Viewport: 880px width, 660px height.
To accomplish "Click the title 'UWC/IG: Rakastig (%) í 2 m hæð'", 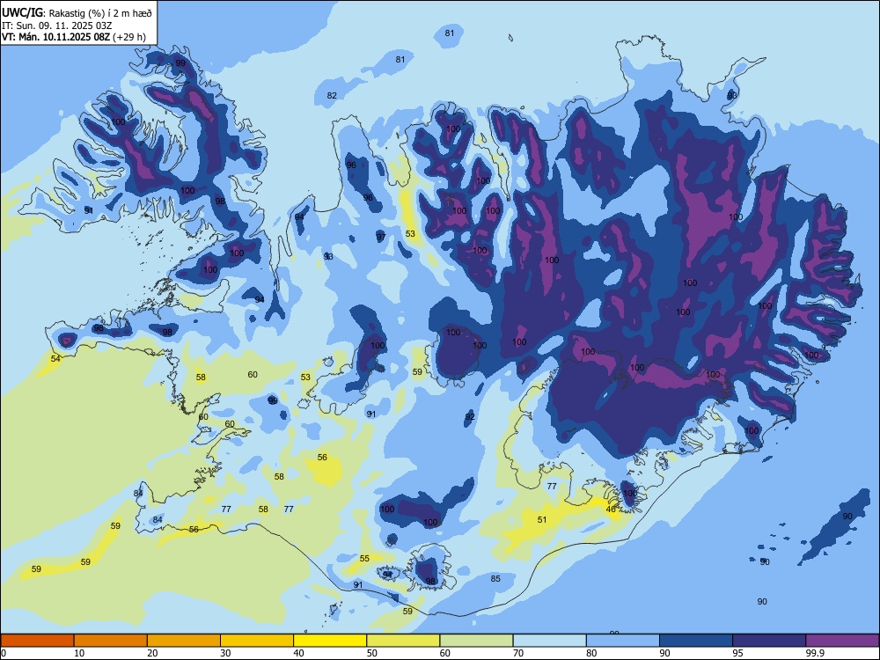I will coord(77,13).
